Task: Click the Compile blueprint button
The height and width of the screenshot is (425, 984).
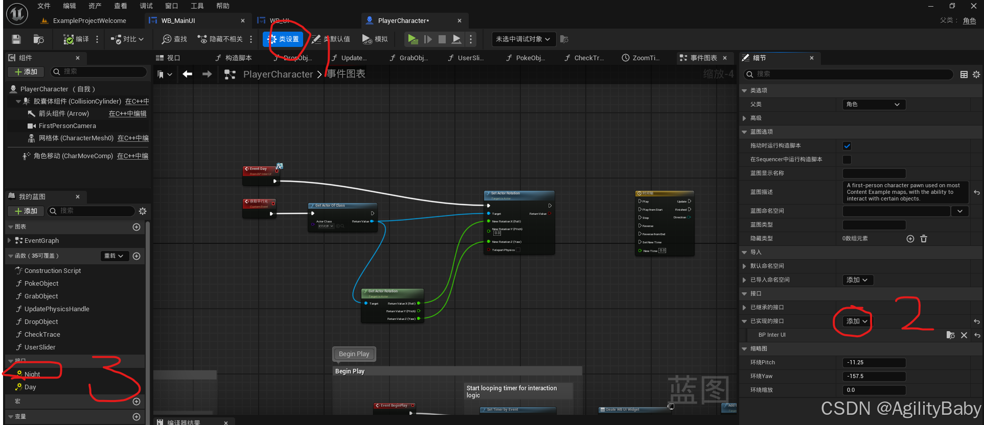Action: pos(76,39)
